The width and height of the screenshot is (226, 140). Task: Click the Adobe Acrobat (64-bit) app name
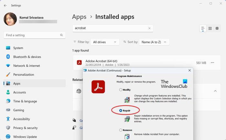(101, 61)
